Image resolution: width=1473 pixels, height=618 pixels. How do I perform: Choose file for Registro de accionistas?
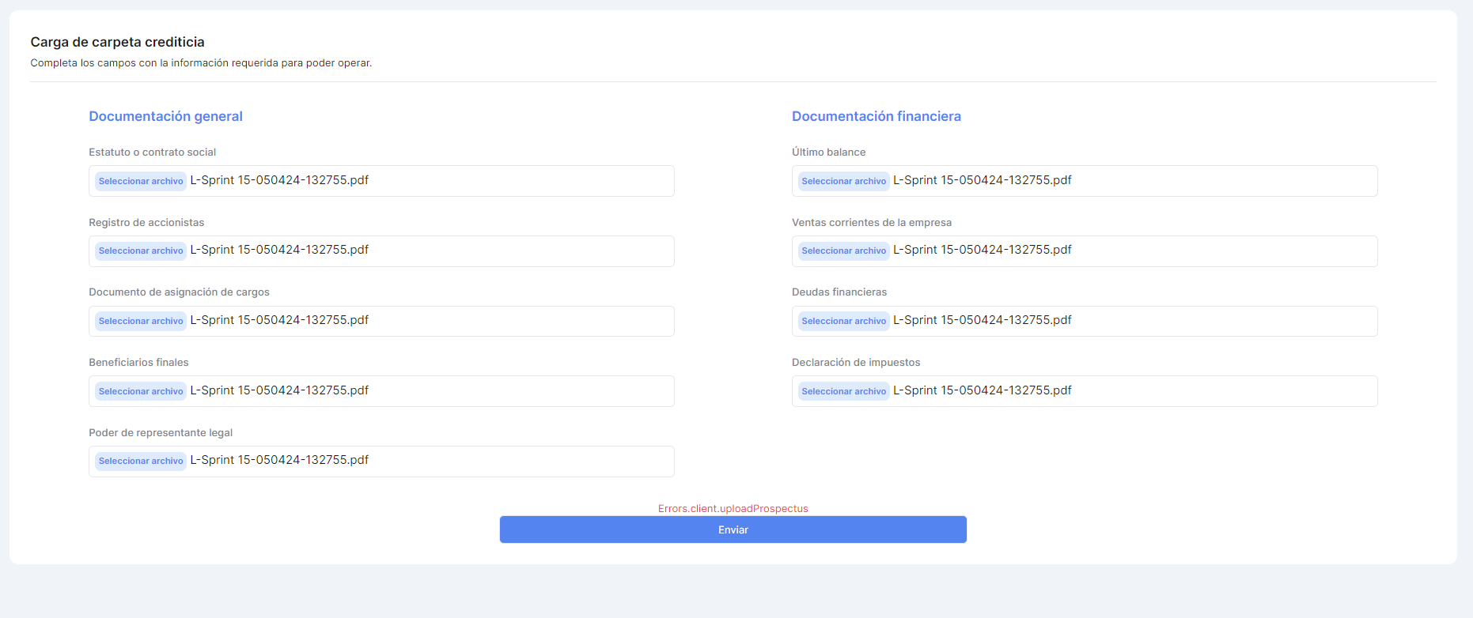coord(141,251)
